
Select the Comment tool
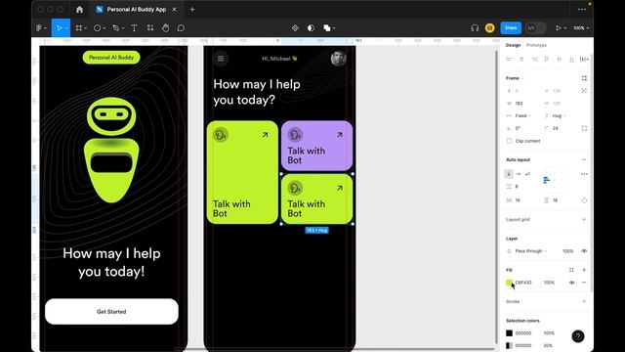point(181,28)
